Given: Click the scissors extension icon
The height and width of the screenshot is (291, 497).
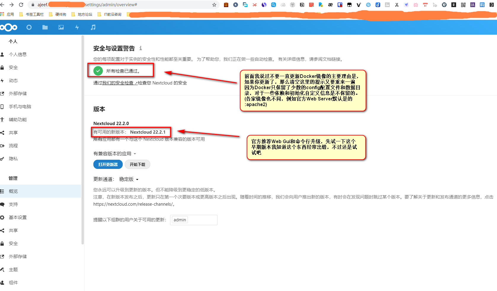Looking at the screenshot, I should [x=397, y=5].
